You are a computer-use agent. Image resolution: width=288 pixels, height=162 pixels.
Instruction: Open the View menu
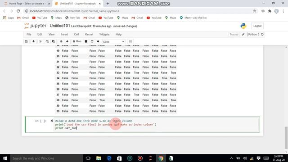51,34
